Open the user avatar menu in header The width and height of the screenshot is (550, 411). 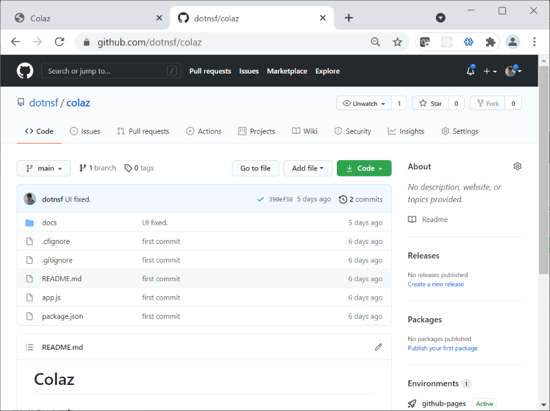pos(513,71)
